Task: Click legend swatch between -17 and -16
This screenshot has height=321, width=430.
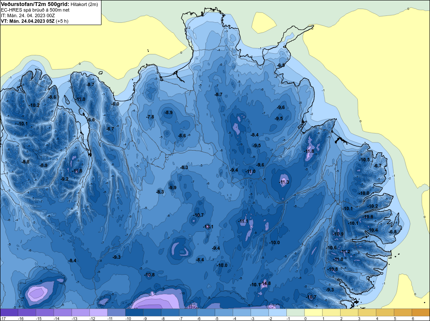Action: coord(9,312)
